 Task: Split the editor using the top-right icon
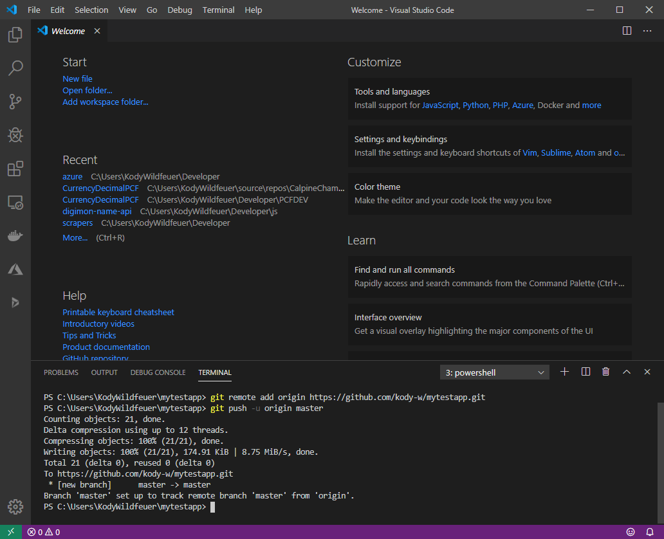click(627, 30)
